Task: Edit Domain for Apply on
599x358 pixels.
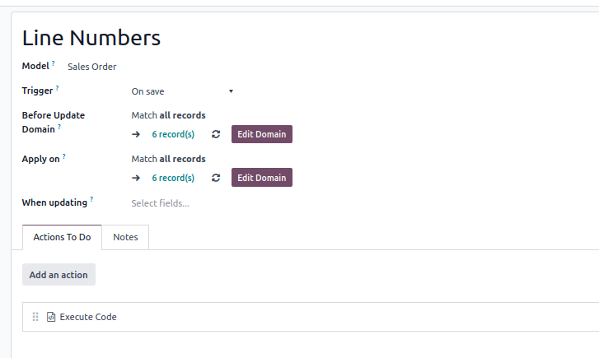Action: click(262, 178)
